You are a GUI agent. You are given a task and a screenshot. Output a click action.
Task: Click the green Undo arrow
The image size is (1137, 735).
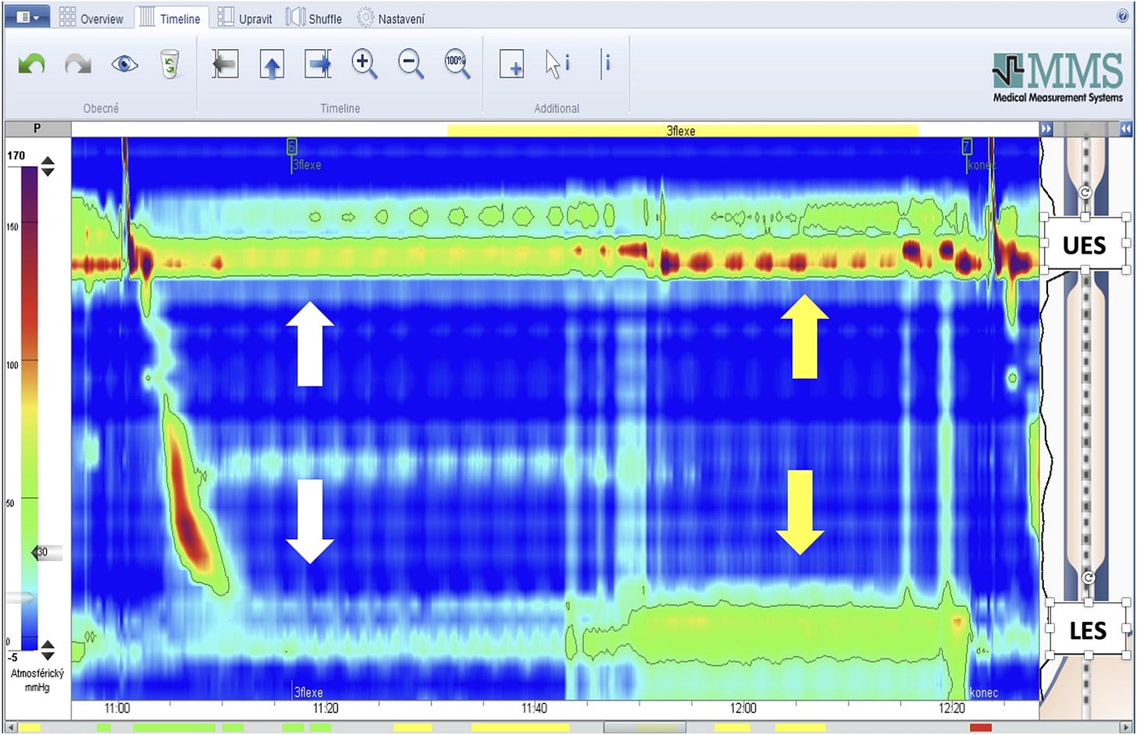pyautogui.click(x=31, y=63)
